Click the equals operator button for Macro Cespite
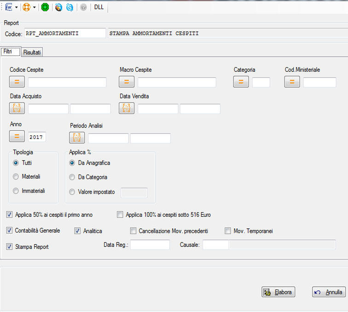 click(127, 81)
